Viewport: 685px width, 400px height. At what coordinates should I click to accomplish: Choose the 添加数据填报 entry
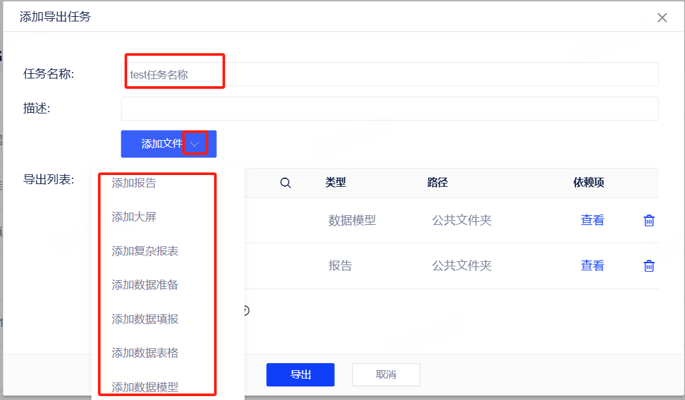(x=145, y=319)
